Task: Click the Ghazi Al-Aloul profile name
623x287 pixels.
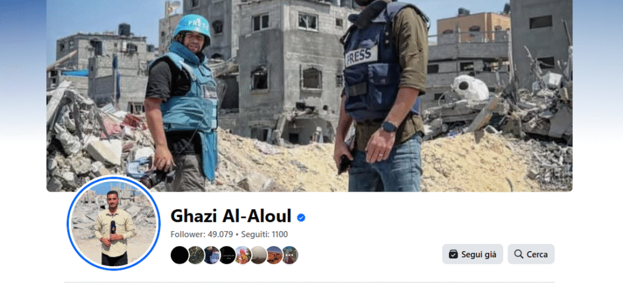Action: [231, 216]
